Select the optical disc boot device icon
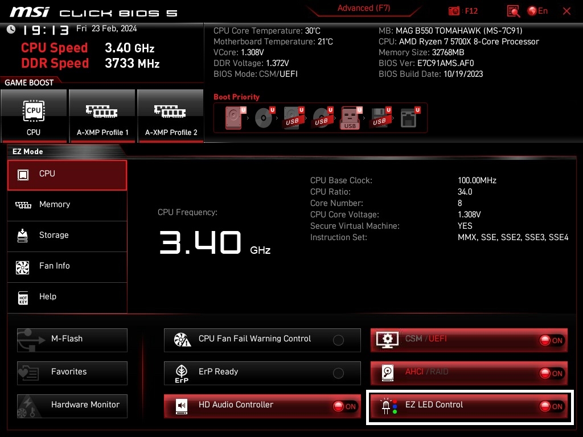The image size is (583, 437). click(x=264, y=118)
